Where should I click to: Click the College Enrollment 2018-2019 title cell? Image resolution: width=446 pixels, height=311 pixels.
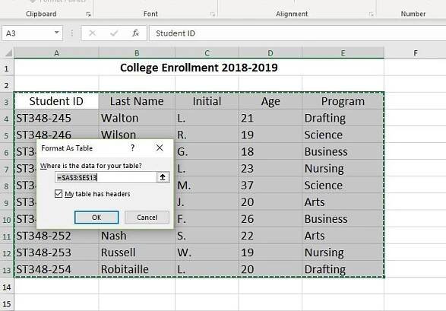pos(199,68)
